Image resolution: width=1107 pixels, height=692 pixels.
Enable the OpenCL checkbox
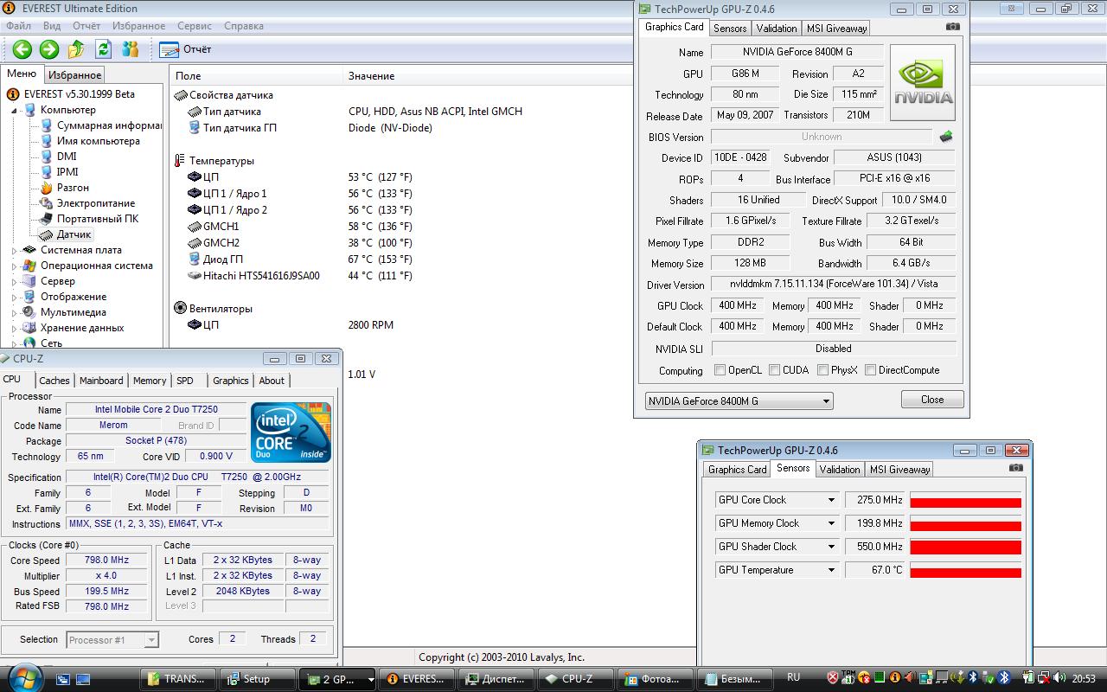[x=720, y=370]
